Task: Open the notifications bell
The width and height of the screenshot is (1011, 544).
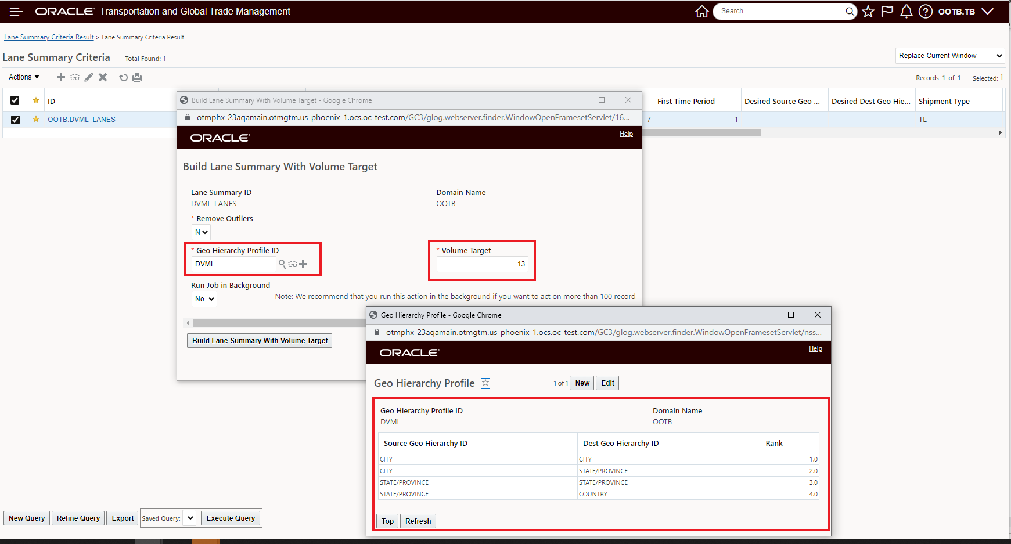Action: point(906,12)
